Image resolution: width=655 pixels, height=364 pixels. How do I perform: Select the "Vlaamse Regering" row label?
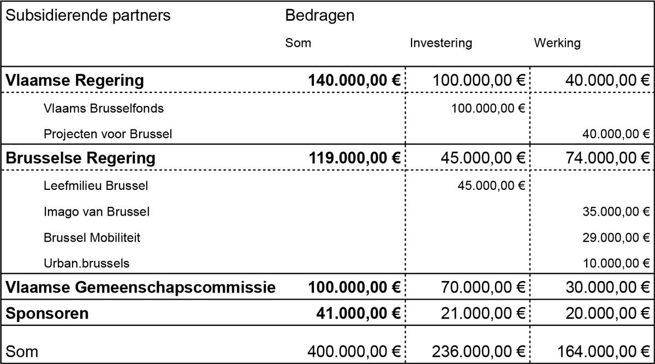(x=75, y=80)
